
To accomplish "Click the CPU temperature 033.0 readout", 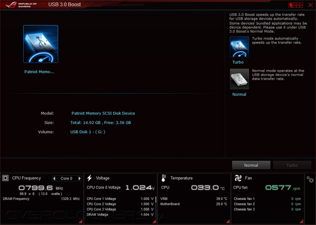I will 208,187.
